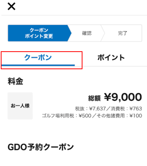
Task: Click the その他諸費用:¥100 text
Action: 120,116
